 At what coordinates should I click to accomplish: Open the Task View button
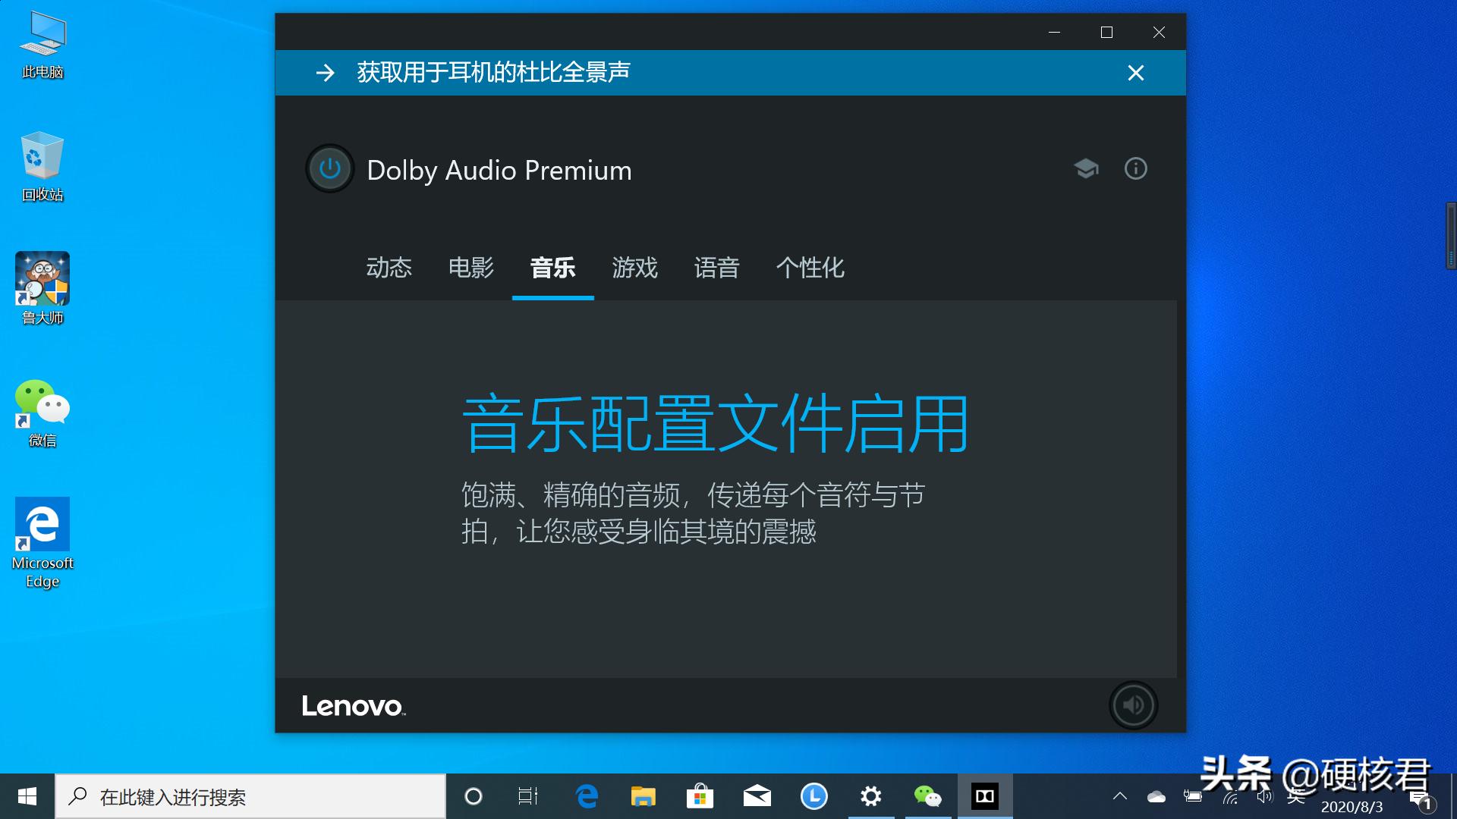click(x=528, y=796)
